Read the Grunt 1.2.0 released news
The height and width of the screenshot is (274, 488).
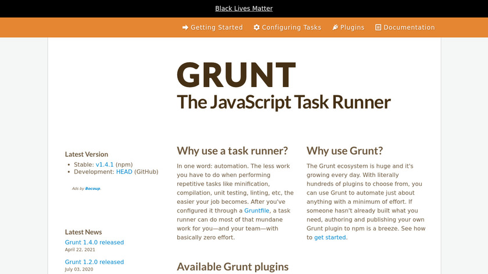pos(94,262)
